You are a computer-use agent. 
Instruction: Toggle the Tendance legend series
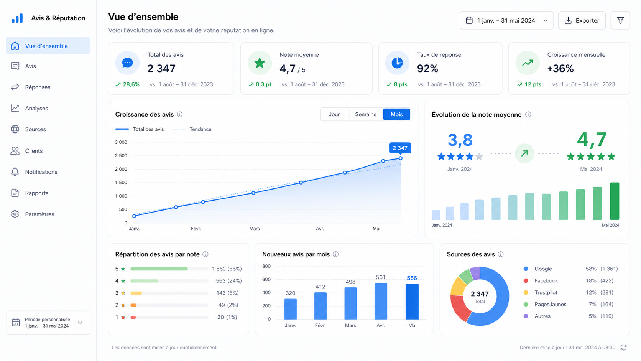click(x=192, y=129)
